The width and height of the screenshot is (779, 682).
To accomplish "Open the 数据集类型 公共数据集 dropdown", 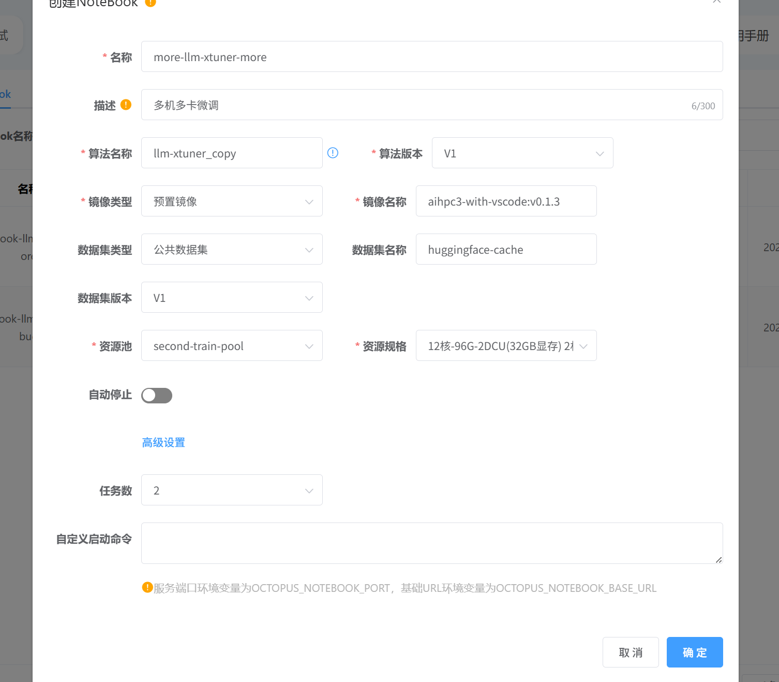I will [232, 250].
